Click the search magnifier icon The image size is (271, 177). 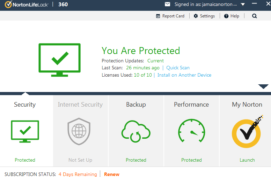click(254, 16)
